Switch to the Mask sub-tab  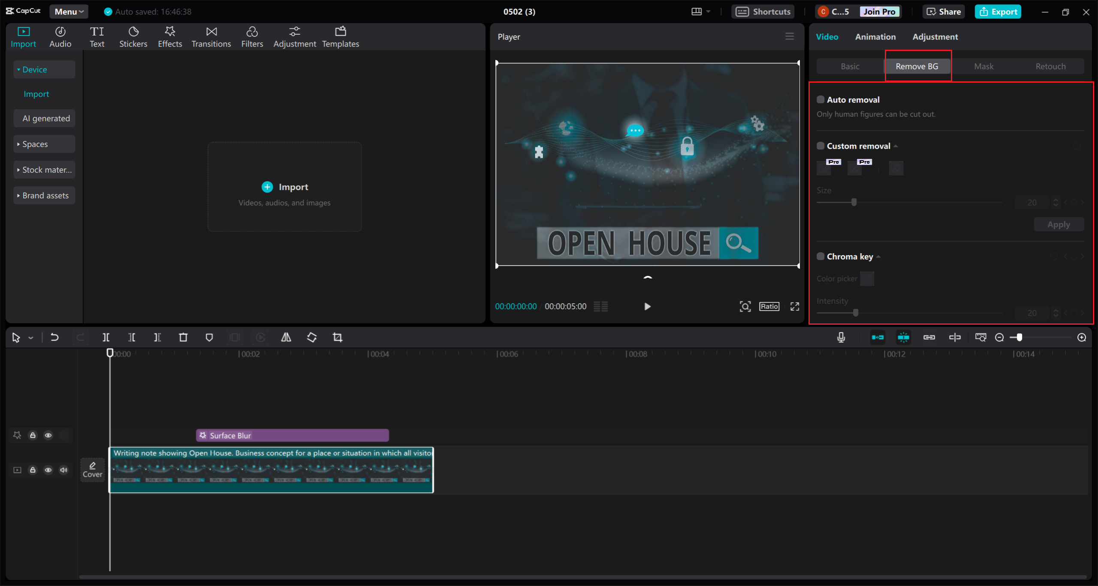click(x=983, y=66)
